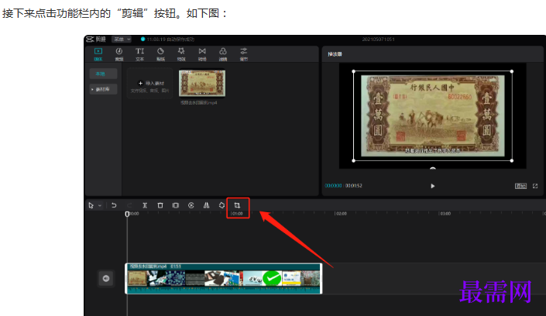Open the Stickers tab
This screenshot has width=546, height=316.
pyautogui.click(x=160, y=54)
